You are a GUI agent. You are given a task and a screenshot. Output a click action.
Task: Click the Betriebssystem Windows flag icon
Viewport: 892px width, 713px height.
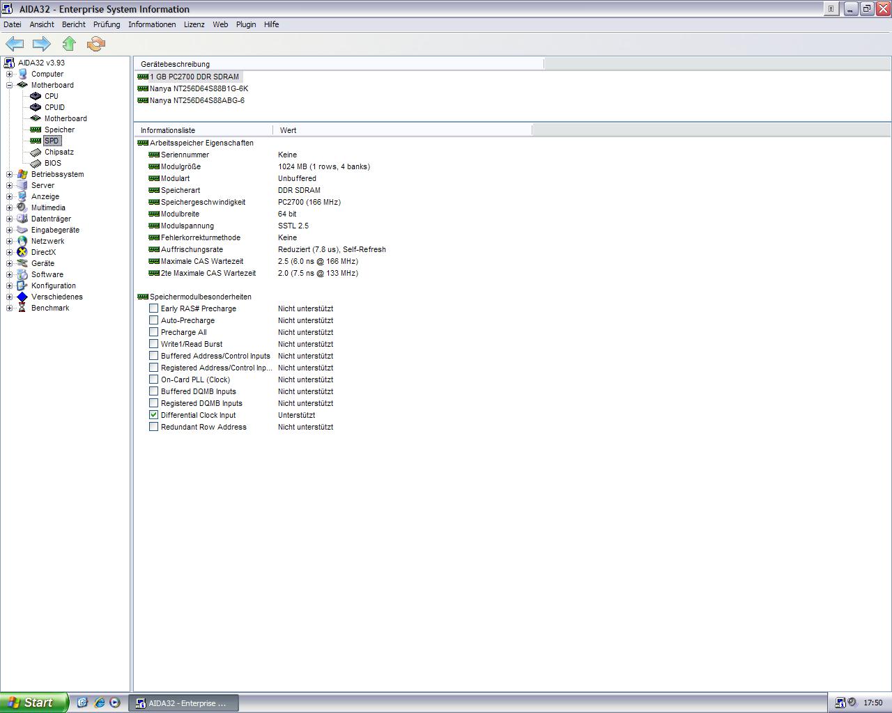click(22, 174)
